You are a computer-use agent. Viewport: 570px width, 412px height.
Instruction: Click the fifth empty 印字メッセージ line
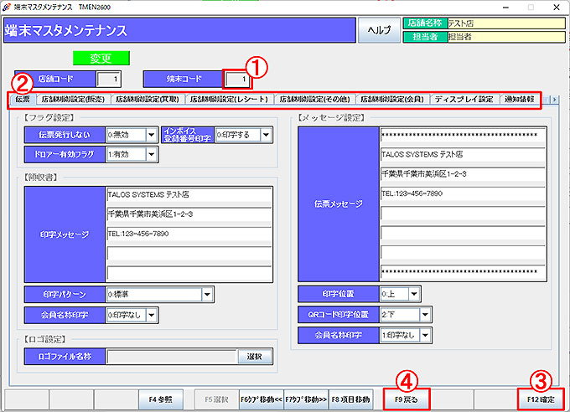(x=189, y=273)
